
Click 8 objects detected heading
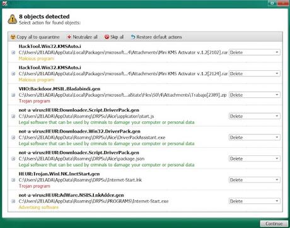pyautogui.click(x=44, y=16)
